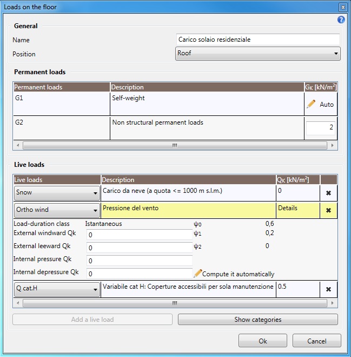Click the Istantaneous load-duration value

tap(103, 224)
